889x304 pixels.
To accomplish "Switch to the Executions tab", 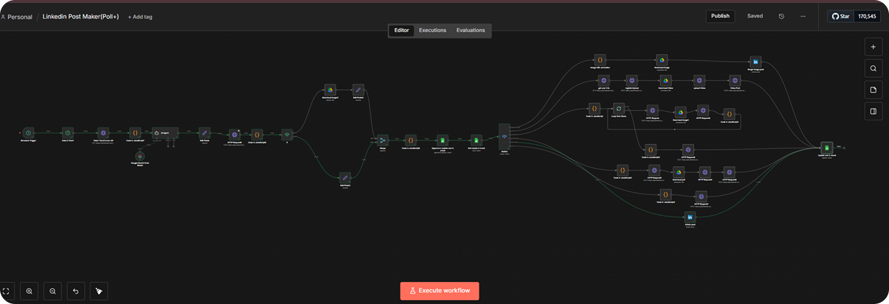I will click(x=432, y=31).
